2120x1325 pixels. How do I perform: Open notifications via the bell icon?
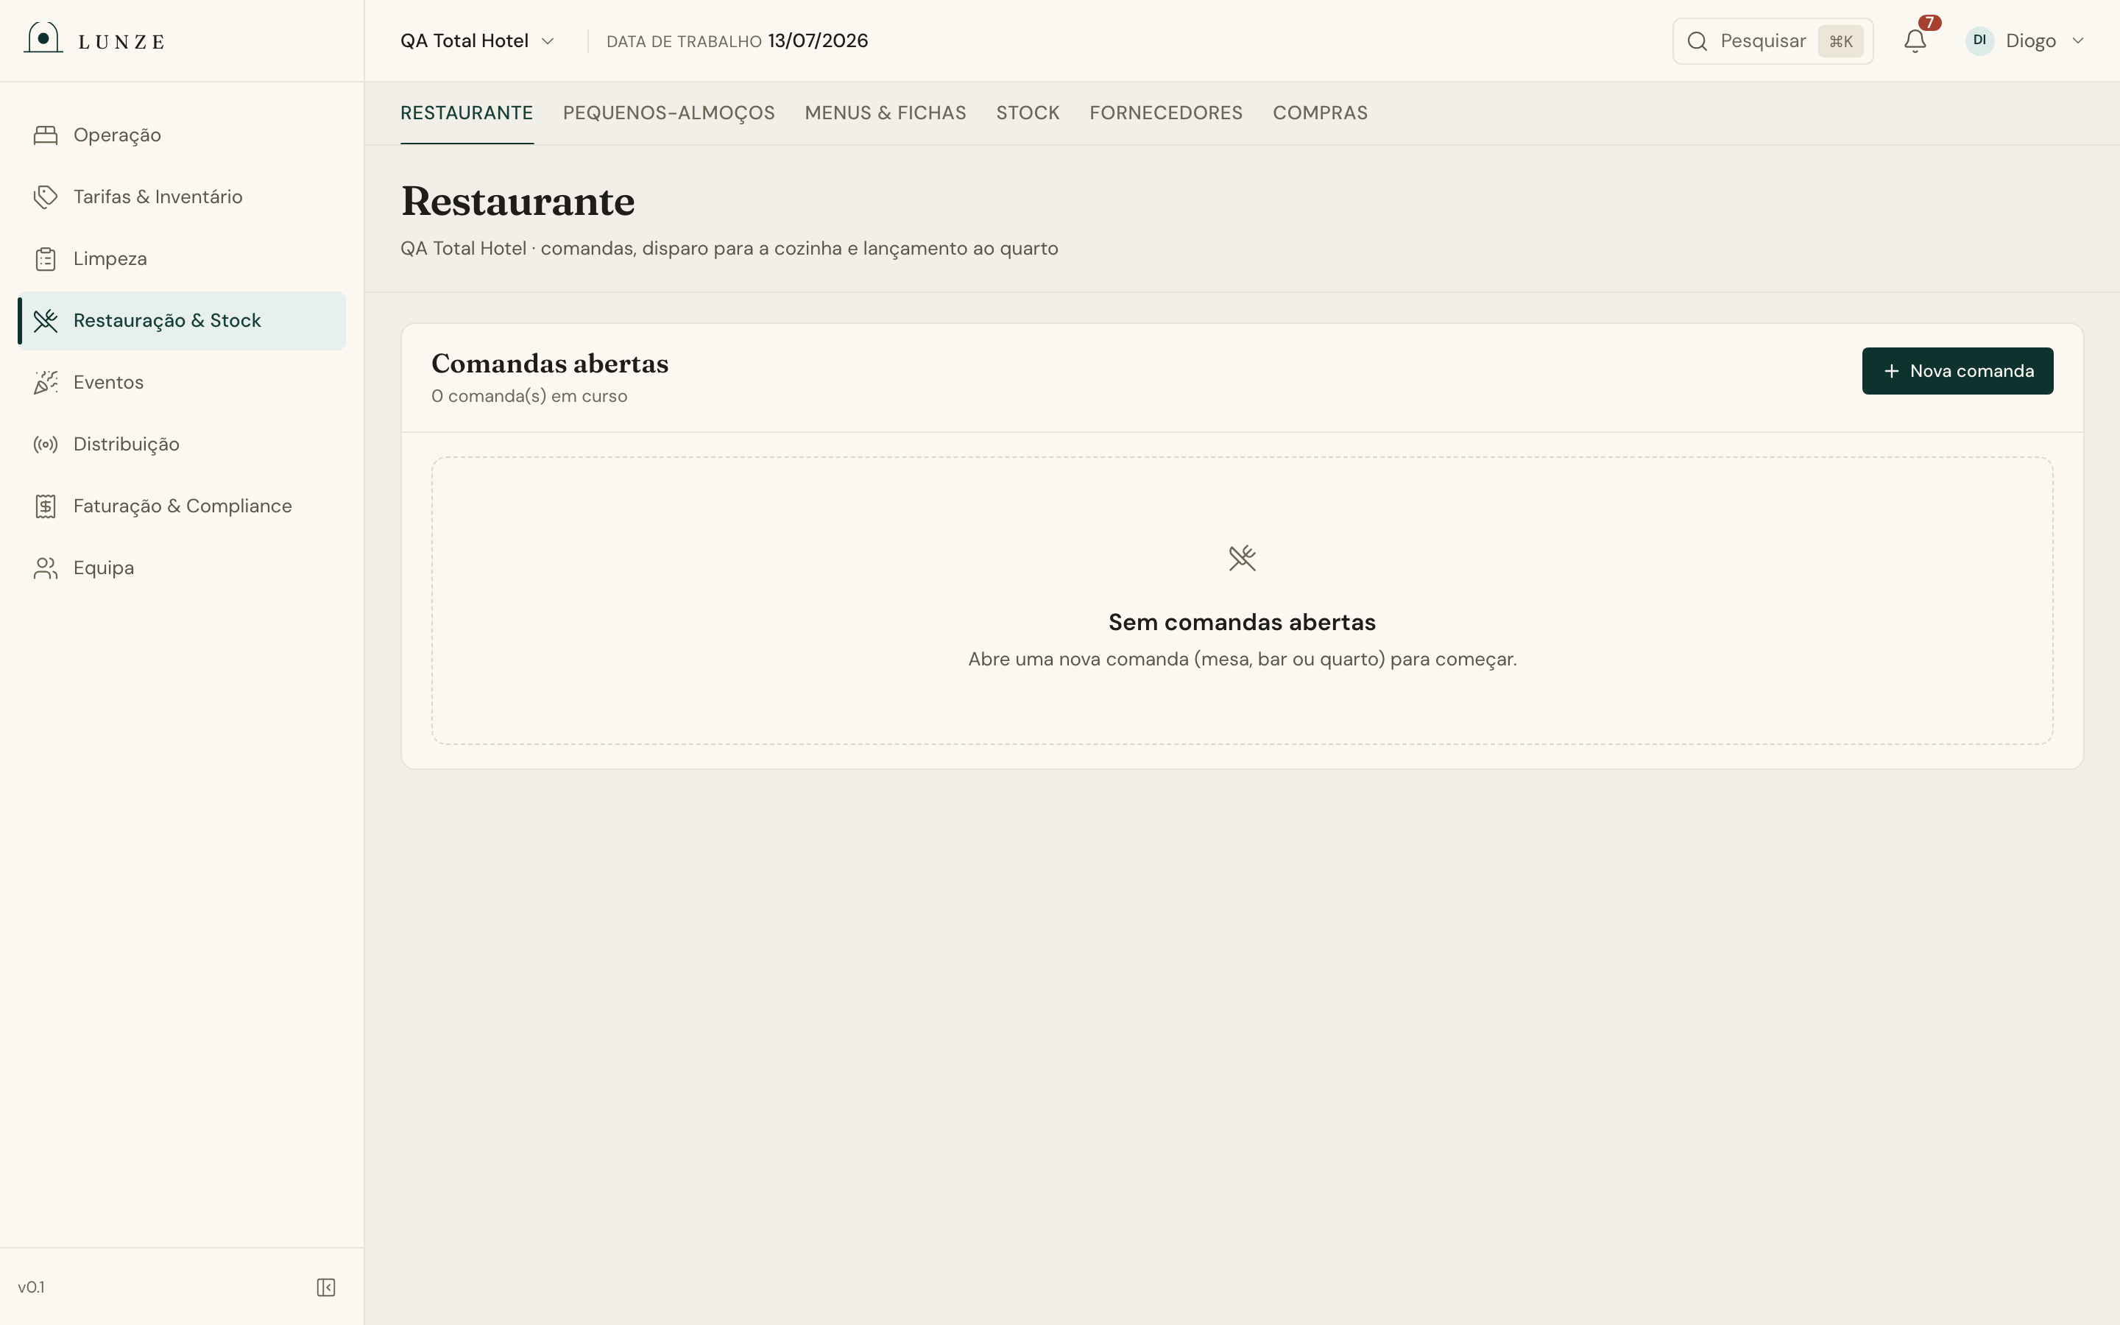pos(1915,41)
